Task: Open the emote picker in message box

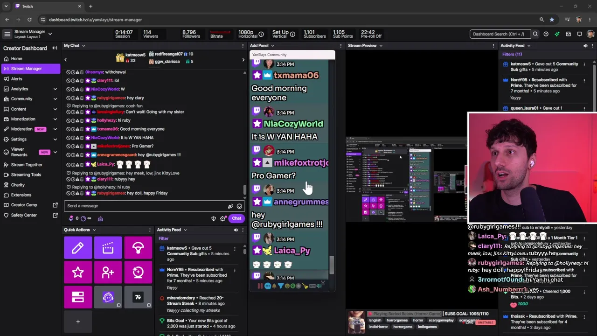Action: (x=239, y=206)
